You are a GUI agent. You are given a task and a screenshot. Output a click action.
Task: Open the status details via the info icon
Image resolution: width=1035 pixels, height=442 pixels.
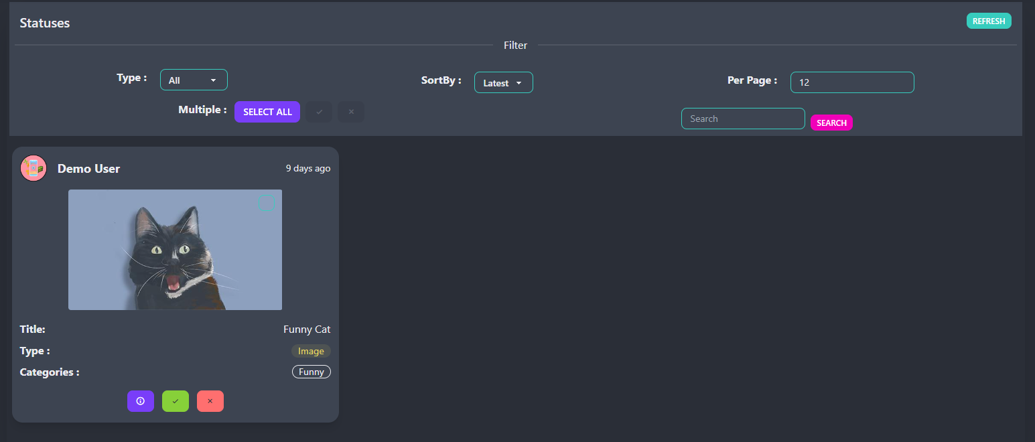tap(140, 400)
